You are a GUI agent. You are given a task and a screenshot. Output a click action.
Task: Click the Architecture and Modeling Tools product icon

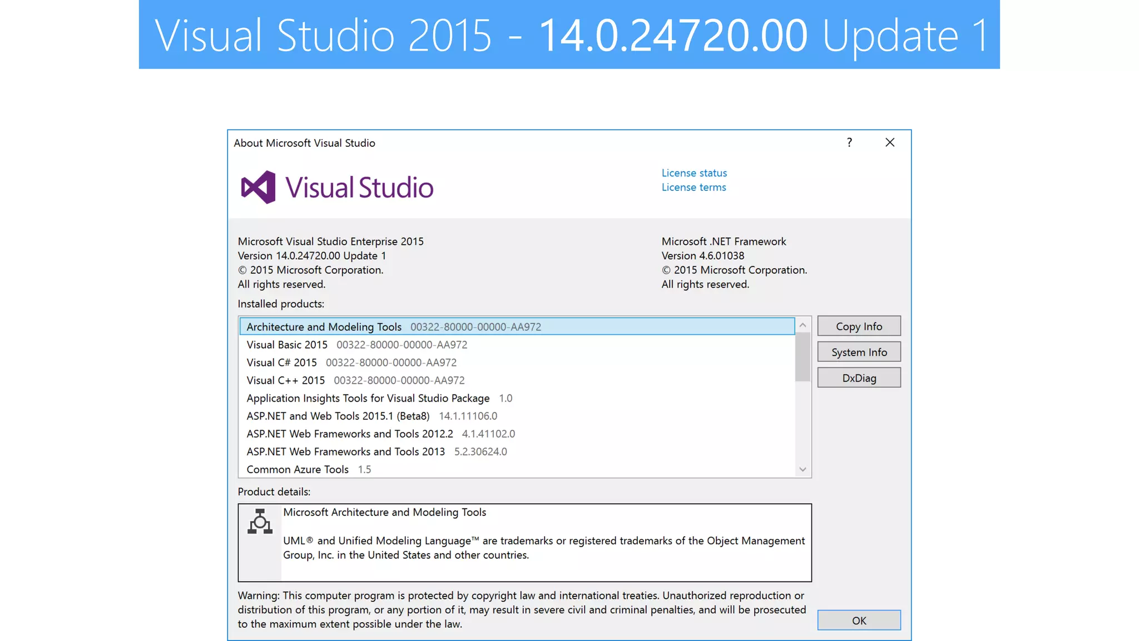coord(260,522)
